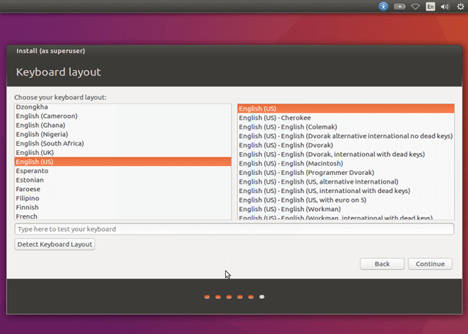Open the accessibility menu icon

383,6
